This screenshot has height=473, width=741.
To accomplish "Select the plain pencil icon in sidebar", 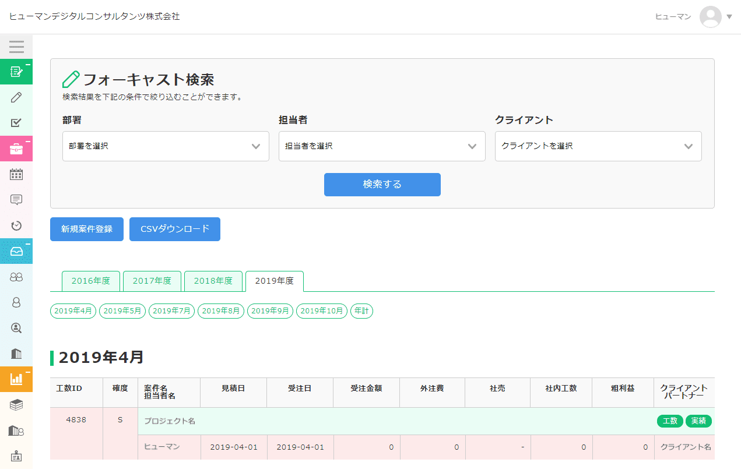I will pyautogui.click(x=16, y=97).
